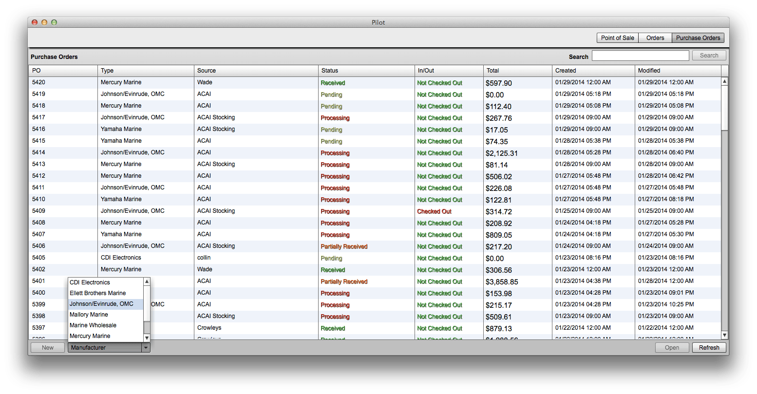Screen dimensions: 757x394
Task: Switch to the Orders tab
Action: [x=655, y=38]
